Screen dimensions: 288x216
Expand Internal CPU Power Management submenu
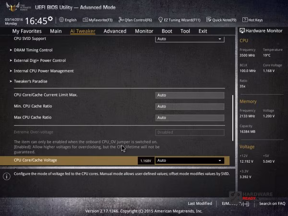[42, 71]
